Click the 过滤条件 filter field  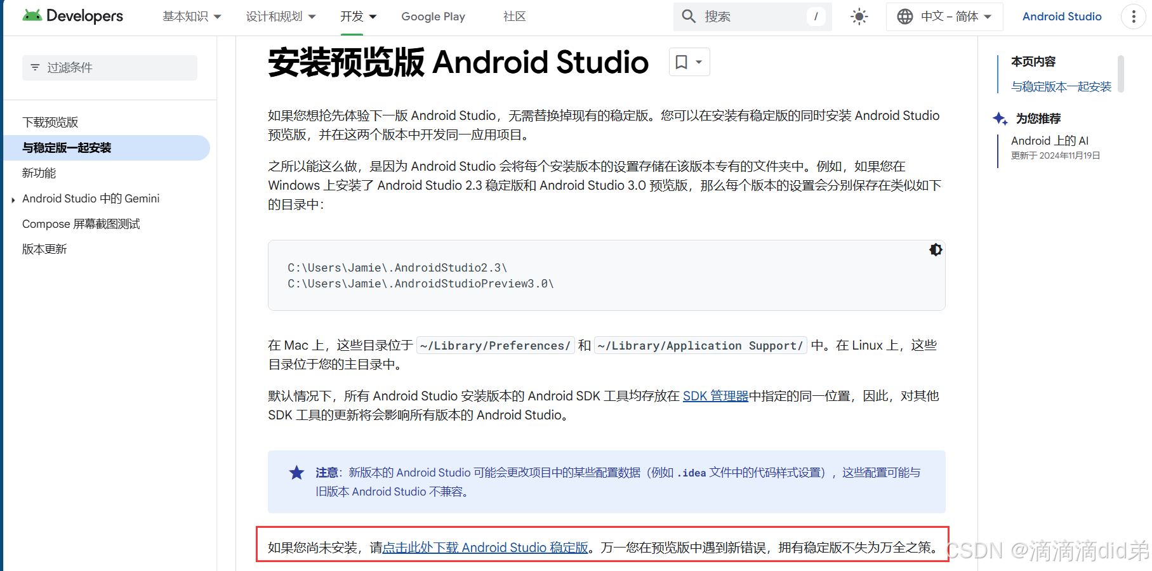(110, 67)
